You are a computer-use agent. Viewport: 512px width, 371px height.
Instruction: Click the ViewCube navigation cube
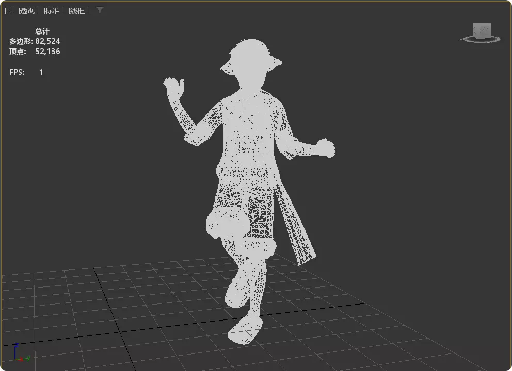coord(482,30)
